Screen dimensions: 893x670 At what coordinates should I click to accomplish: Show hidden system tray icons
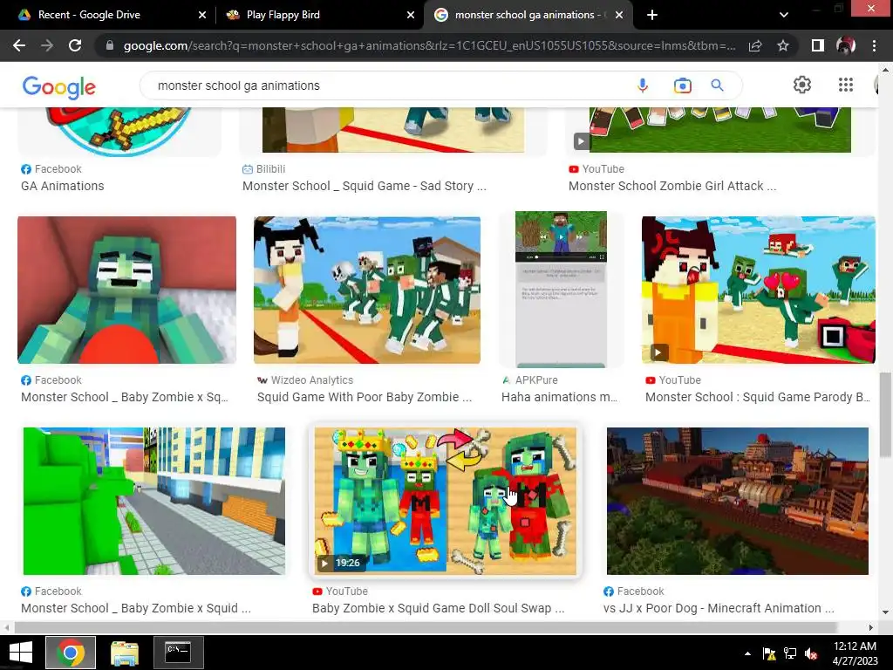tap(747, 653)
